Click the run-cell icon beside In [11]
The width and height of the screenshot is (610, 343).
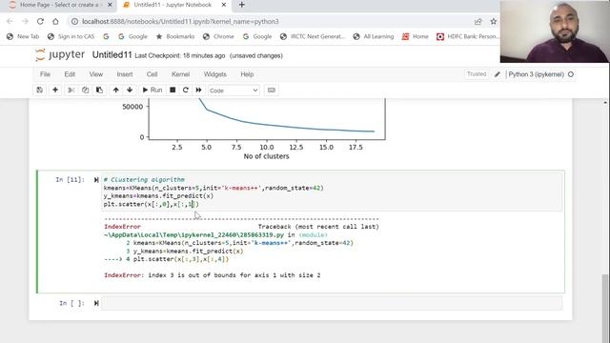[96, 180]
